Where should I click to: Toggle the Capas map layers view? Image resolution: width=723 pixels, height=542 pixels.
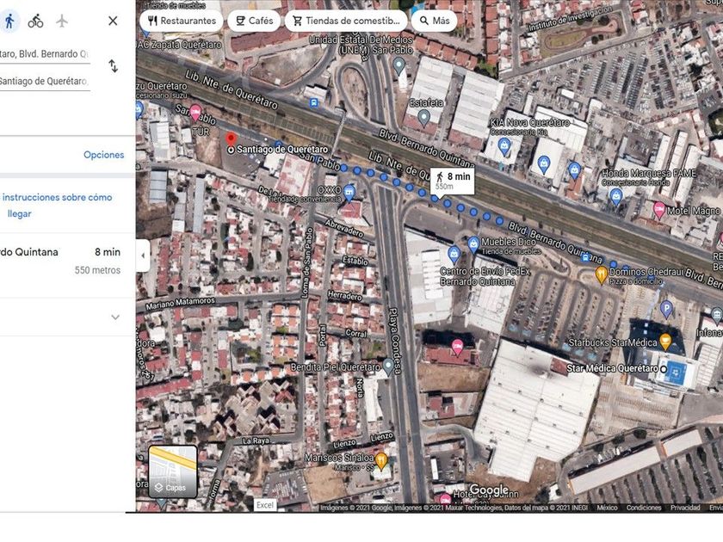[x=172, y=471]
